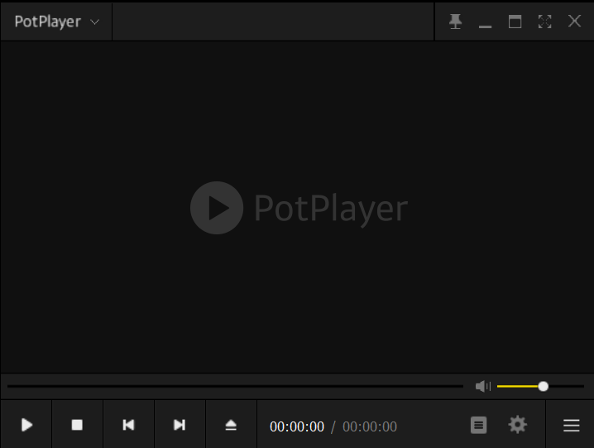Skip to the next track
Image resolution: width=594 pixels, height=448 pixels.
[180, 425]
